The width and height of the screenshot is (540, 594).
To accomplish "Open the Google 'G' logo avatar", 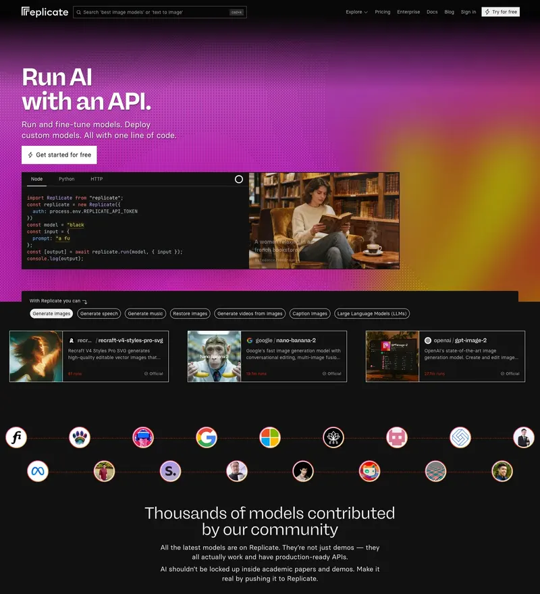I will point(207,437).
